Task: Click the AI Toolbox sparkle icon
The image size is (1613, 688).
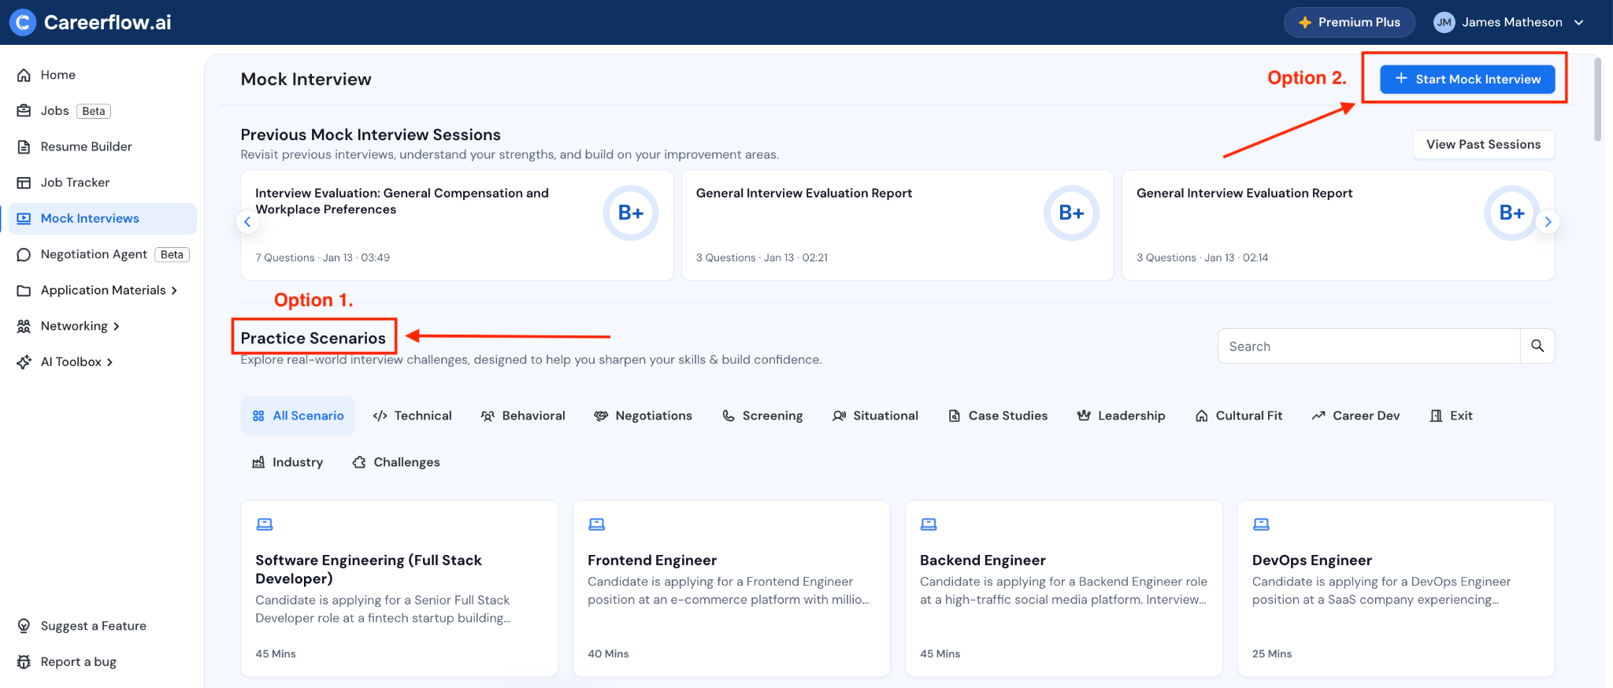Action: pos(24,362)
